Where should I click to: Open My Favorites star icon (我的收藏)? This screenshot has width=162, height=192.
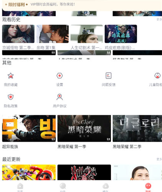tap(11, 76)
